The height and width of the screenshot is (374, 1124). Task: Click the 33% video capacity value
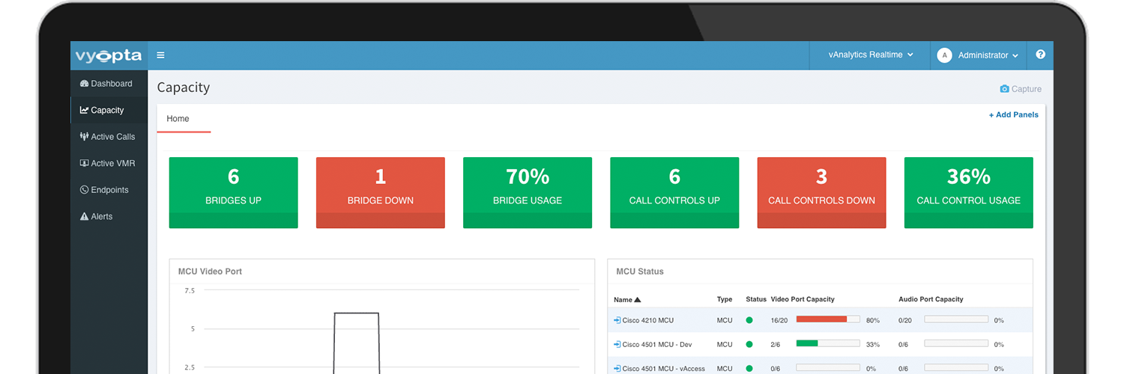873,345
